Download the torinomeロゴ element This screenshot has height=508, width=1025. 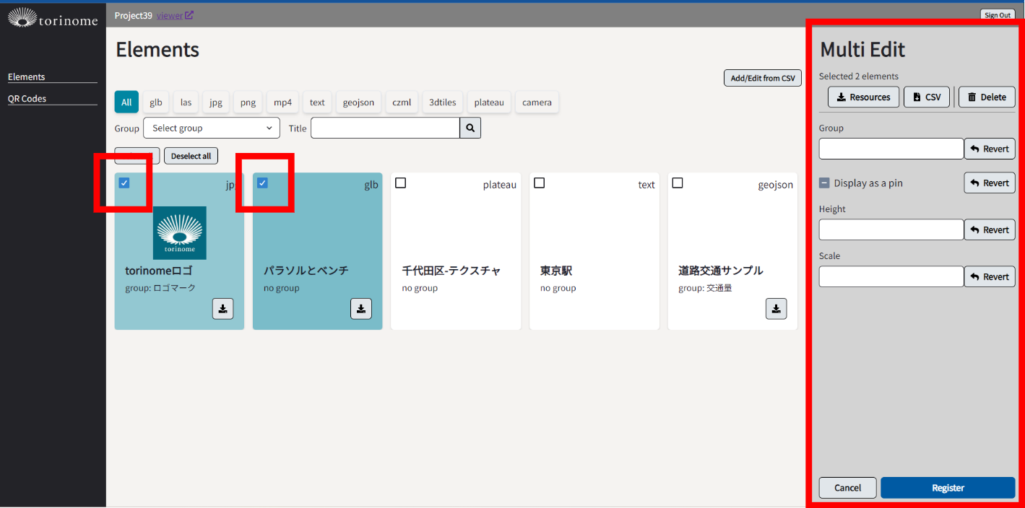tap(222, 309)
